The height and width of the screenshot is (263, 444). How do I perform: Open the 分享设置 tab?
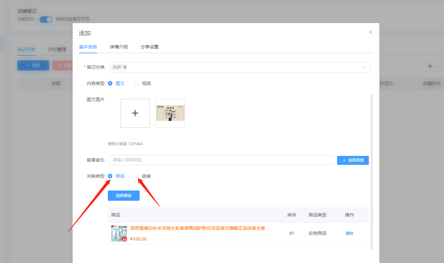click(x=149, y=47)
